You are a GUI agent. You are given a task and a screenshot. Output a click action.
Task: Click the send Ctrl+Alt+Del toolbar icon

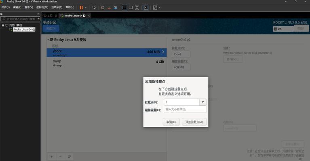pos(94,8)
